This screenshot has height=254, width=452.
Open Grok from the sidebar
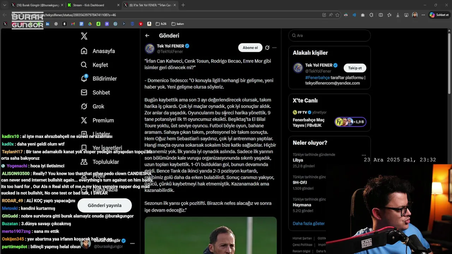pyautogui.click(x=93, y=107)
